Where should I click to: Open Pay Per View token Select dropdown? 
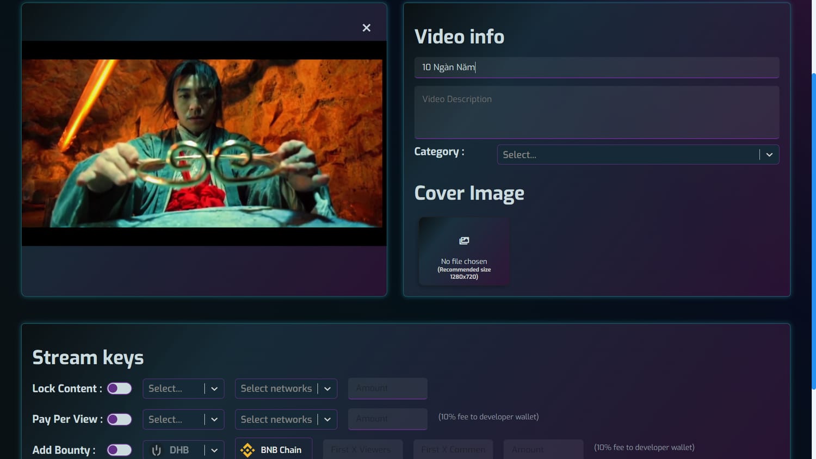(183, 419)
